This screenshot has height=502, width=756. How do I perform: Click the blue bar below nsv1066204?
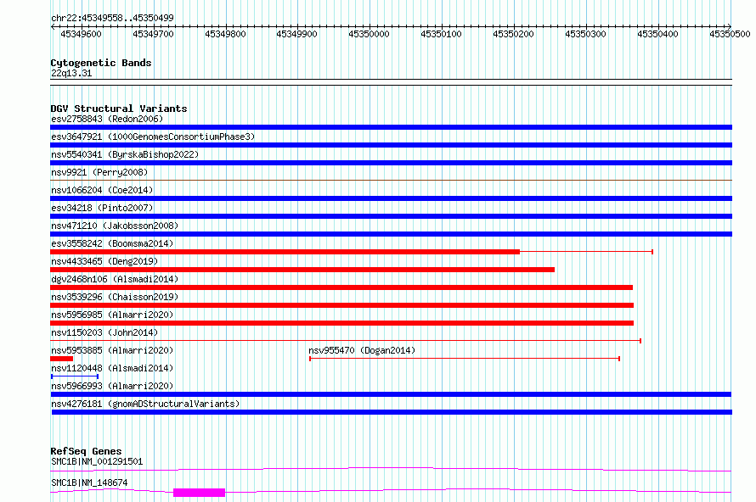coord(391,198)
